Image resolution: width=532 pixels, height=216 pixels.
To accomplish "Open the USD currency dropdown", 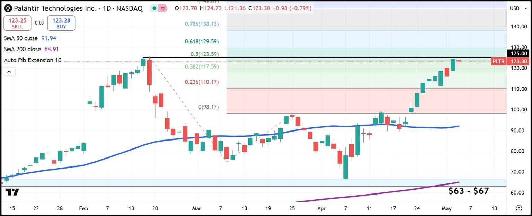I will [x=518, y=8].
